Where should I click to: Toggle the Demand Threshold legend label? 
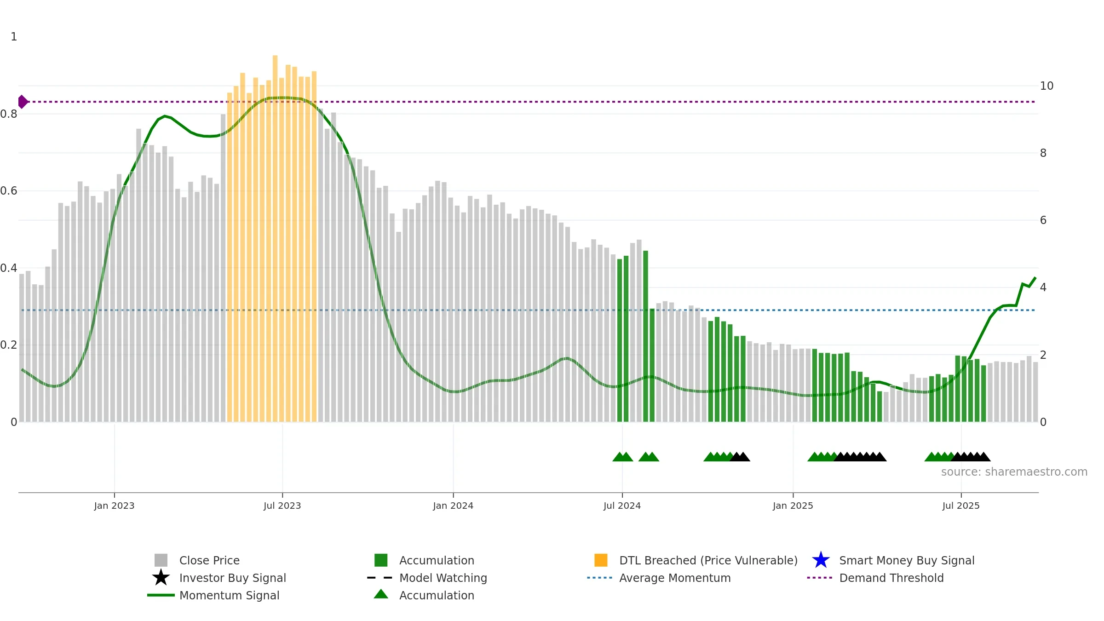[891, 578]
